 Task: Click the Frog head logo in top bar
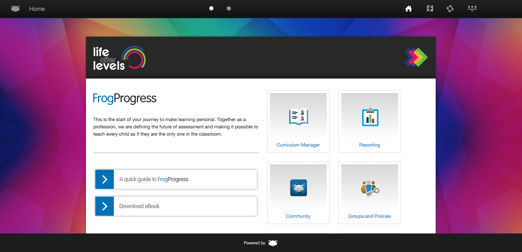(x=15, y=9)
